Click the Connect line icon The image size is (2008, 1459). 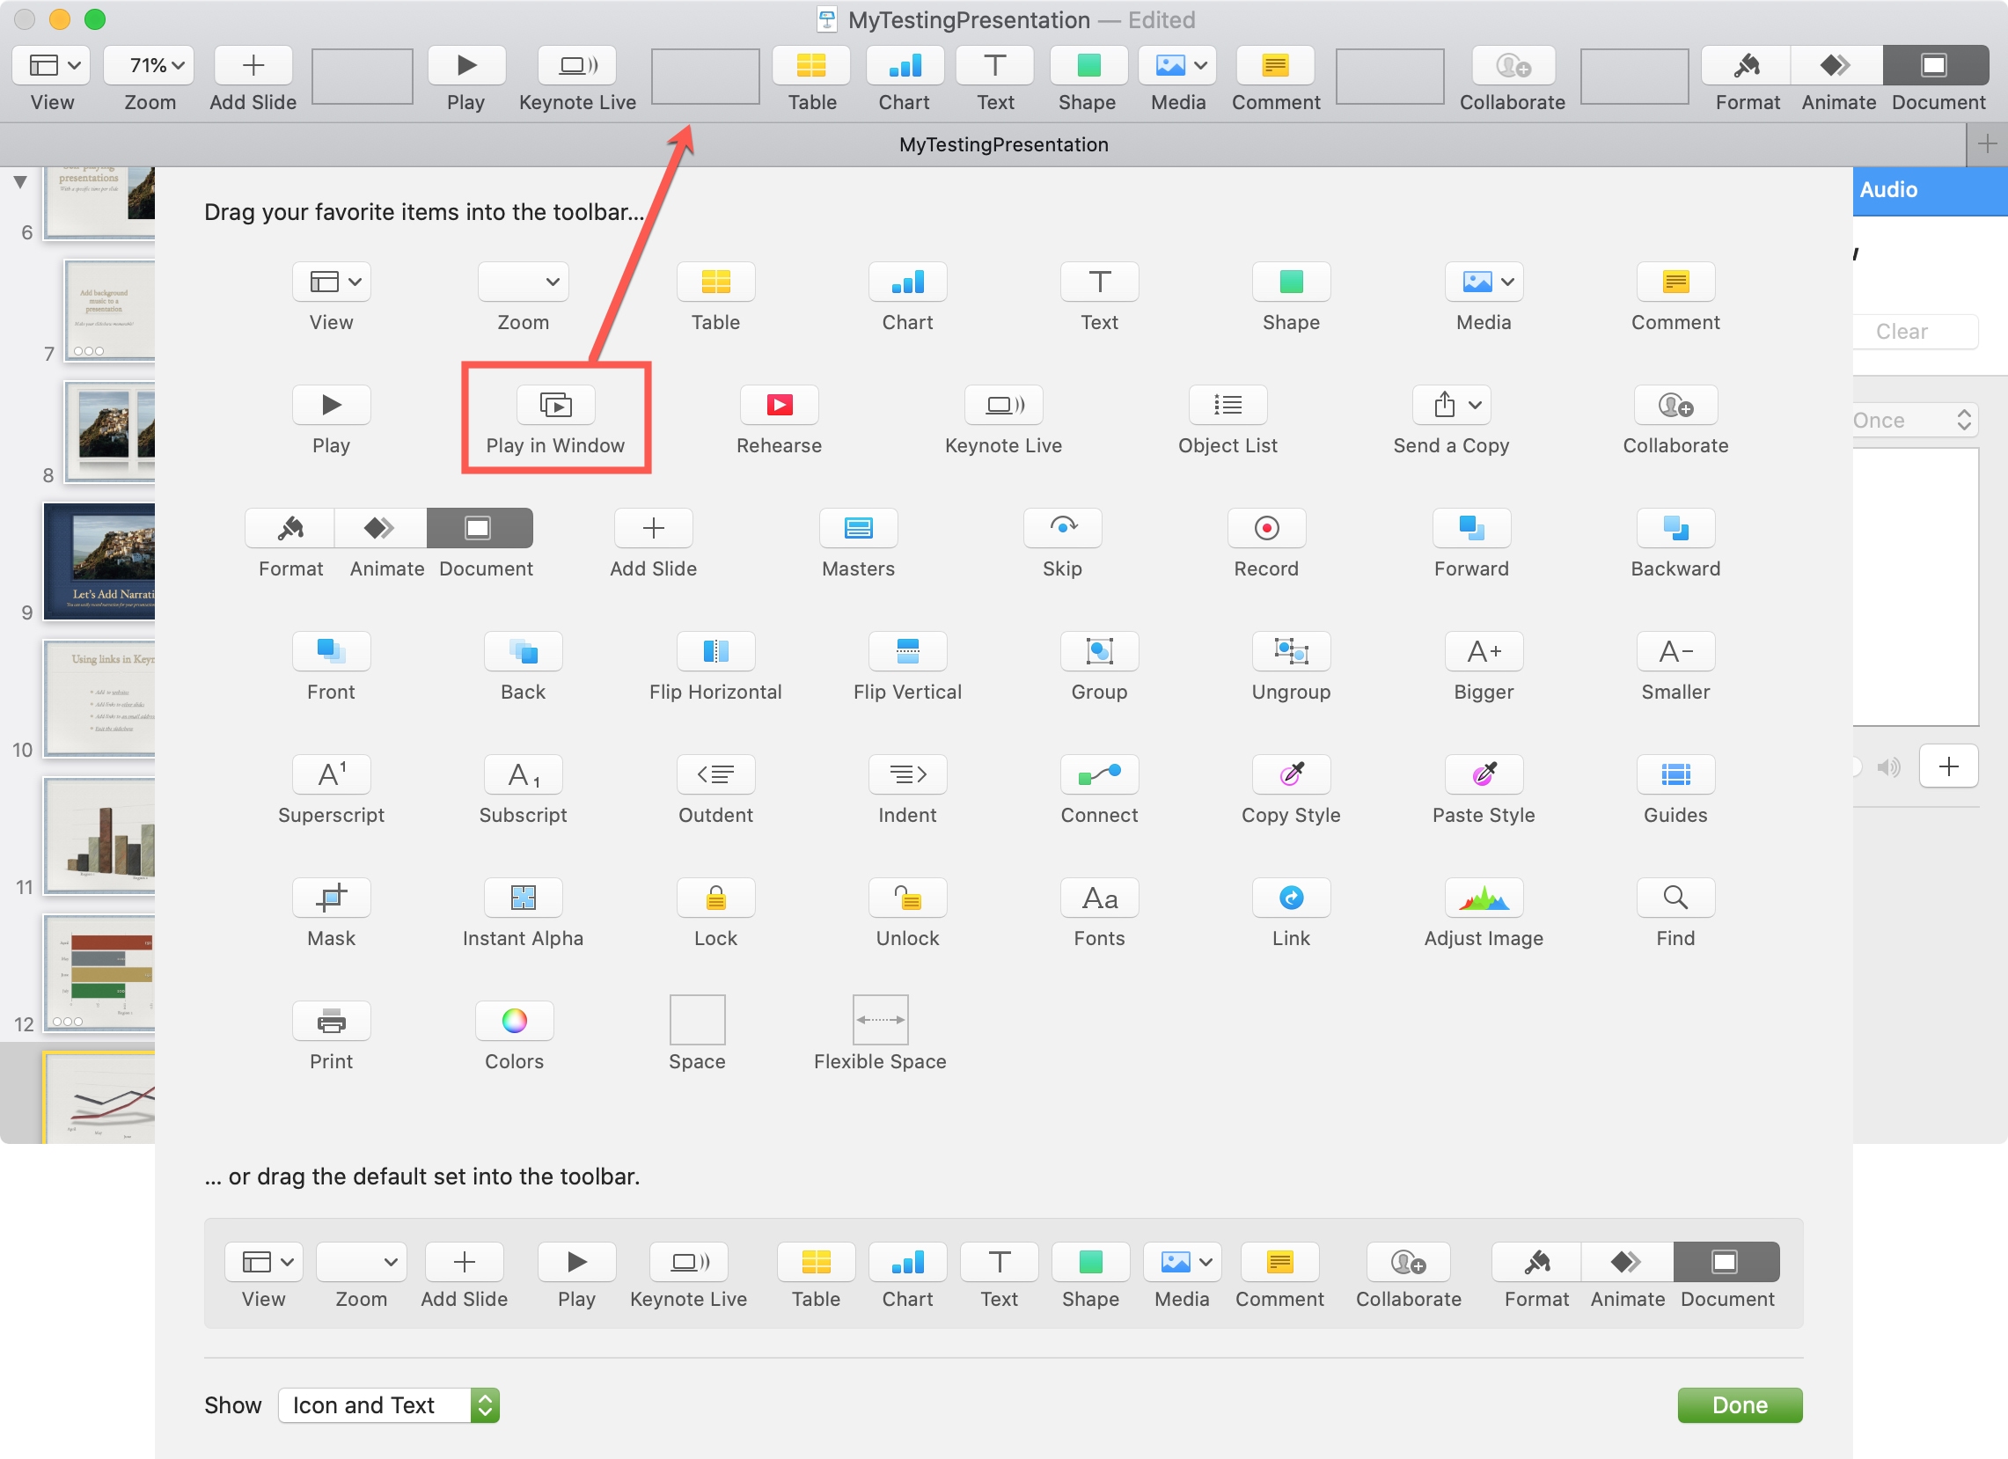pos(1099,774)
